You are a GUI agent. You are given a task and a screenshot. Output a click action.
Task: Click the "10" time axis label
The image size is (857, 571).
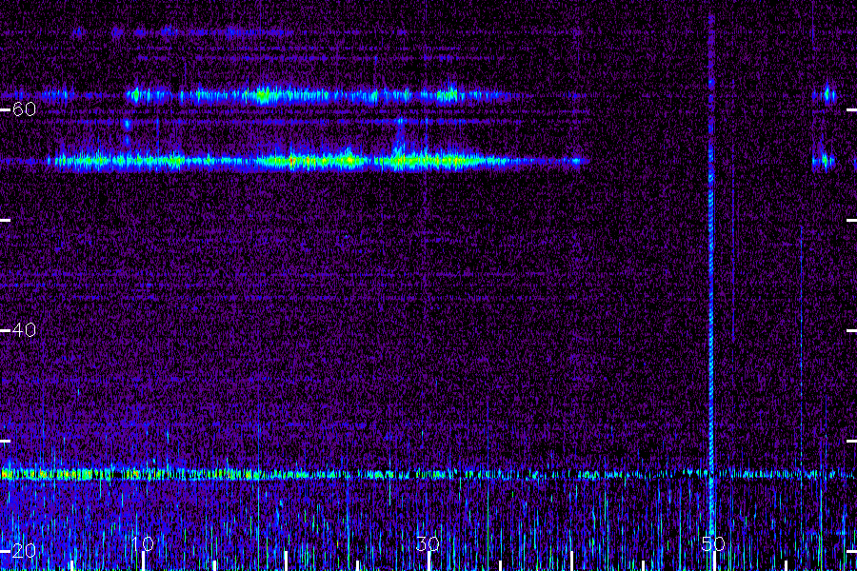143,543
